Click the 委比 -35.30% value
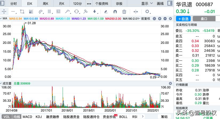Image resolution: width=220 pixels, height=119 pixels. tap(192, 31)
